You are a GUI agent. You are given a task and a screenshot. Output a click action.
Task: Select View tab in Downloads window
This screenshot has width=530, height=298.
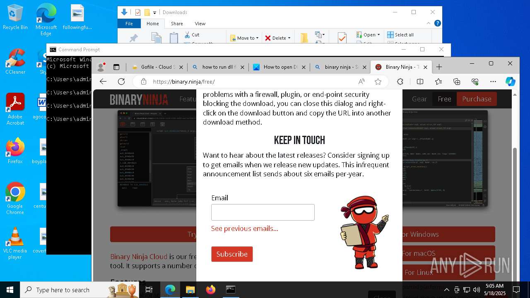tap(200, 24)
